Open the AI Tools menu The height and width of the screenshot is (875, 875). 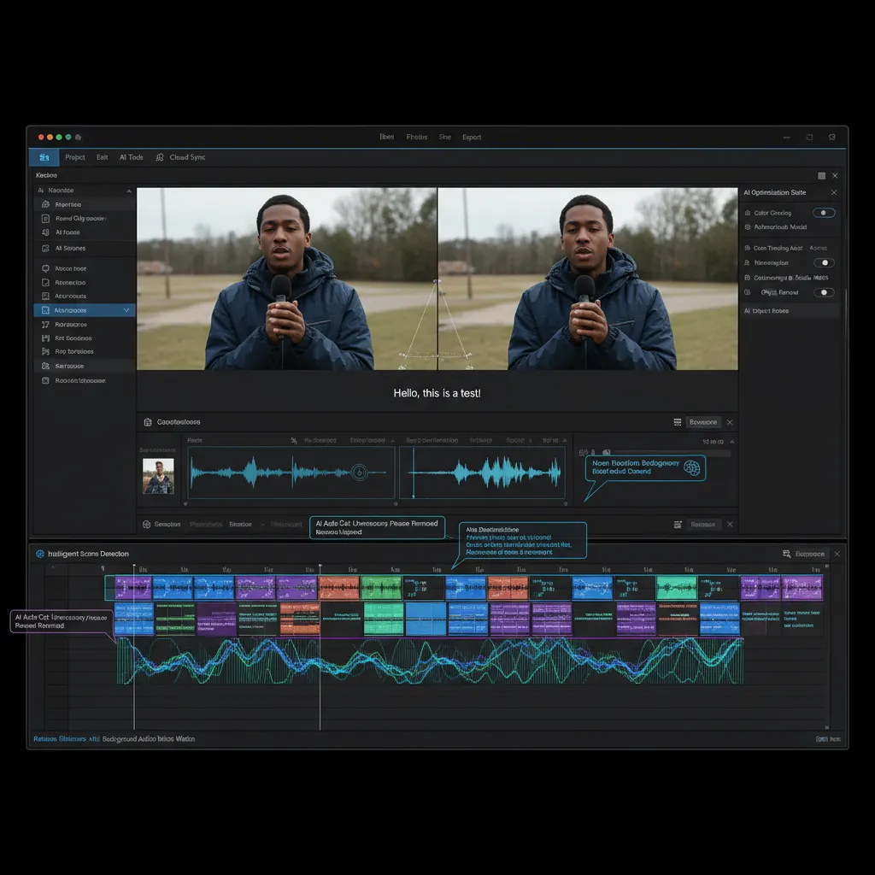[132, 157]
